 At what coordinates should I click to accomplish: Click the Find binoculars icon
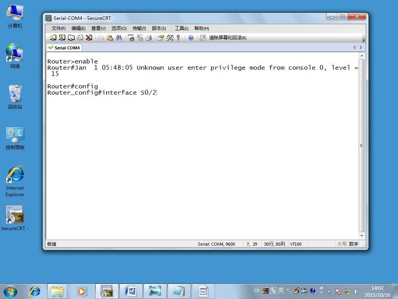119,38
